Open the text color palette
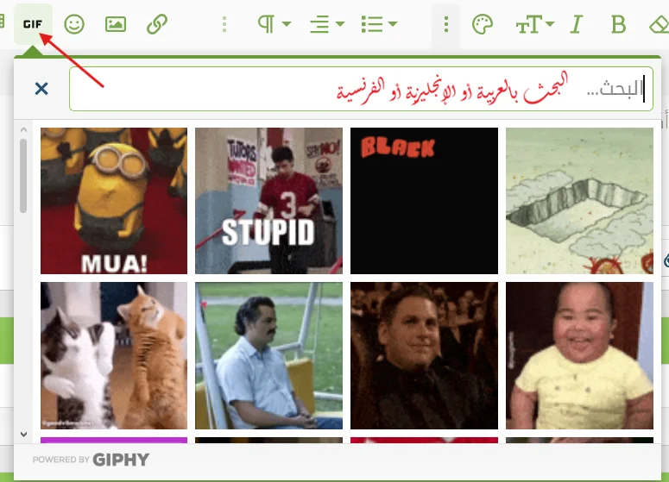 click(483, 24)
